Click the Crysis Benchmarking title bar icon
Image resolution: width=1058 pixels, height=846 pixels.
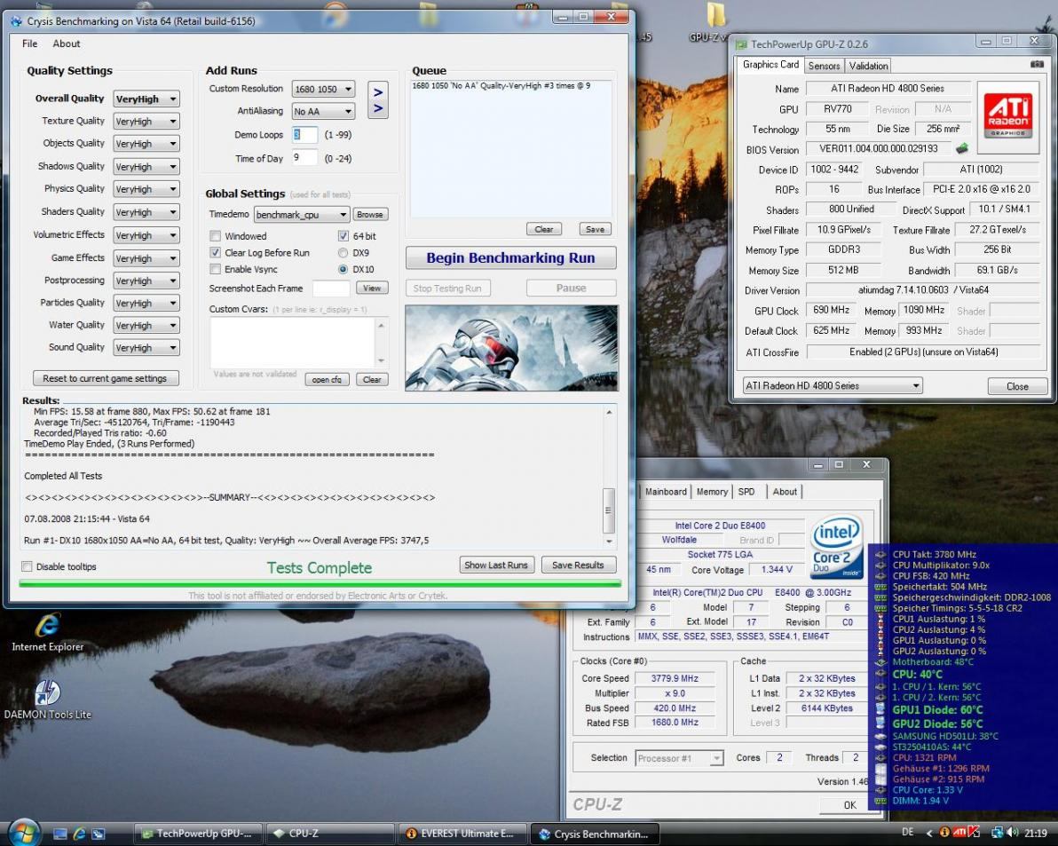16,21
